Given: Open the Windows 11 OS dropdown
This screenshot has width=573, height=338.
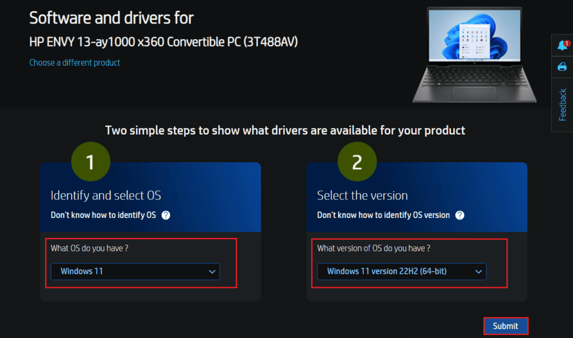Looking at the screenshot, I should click(x=135, y=272).
